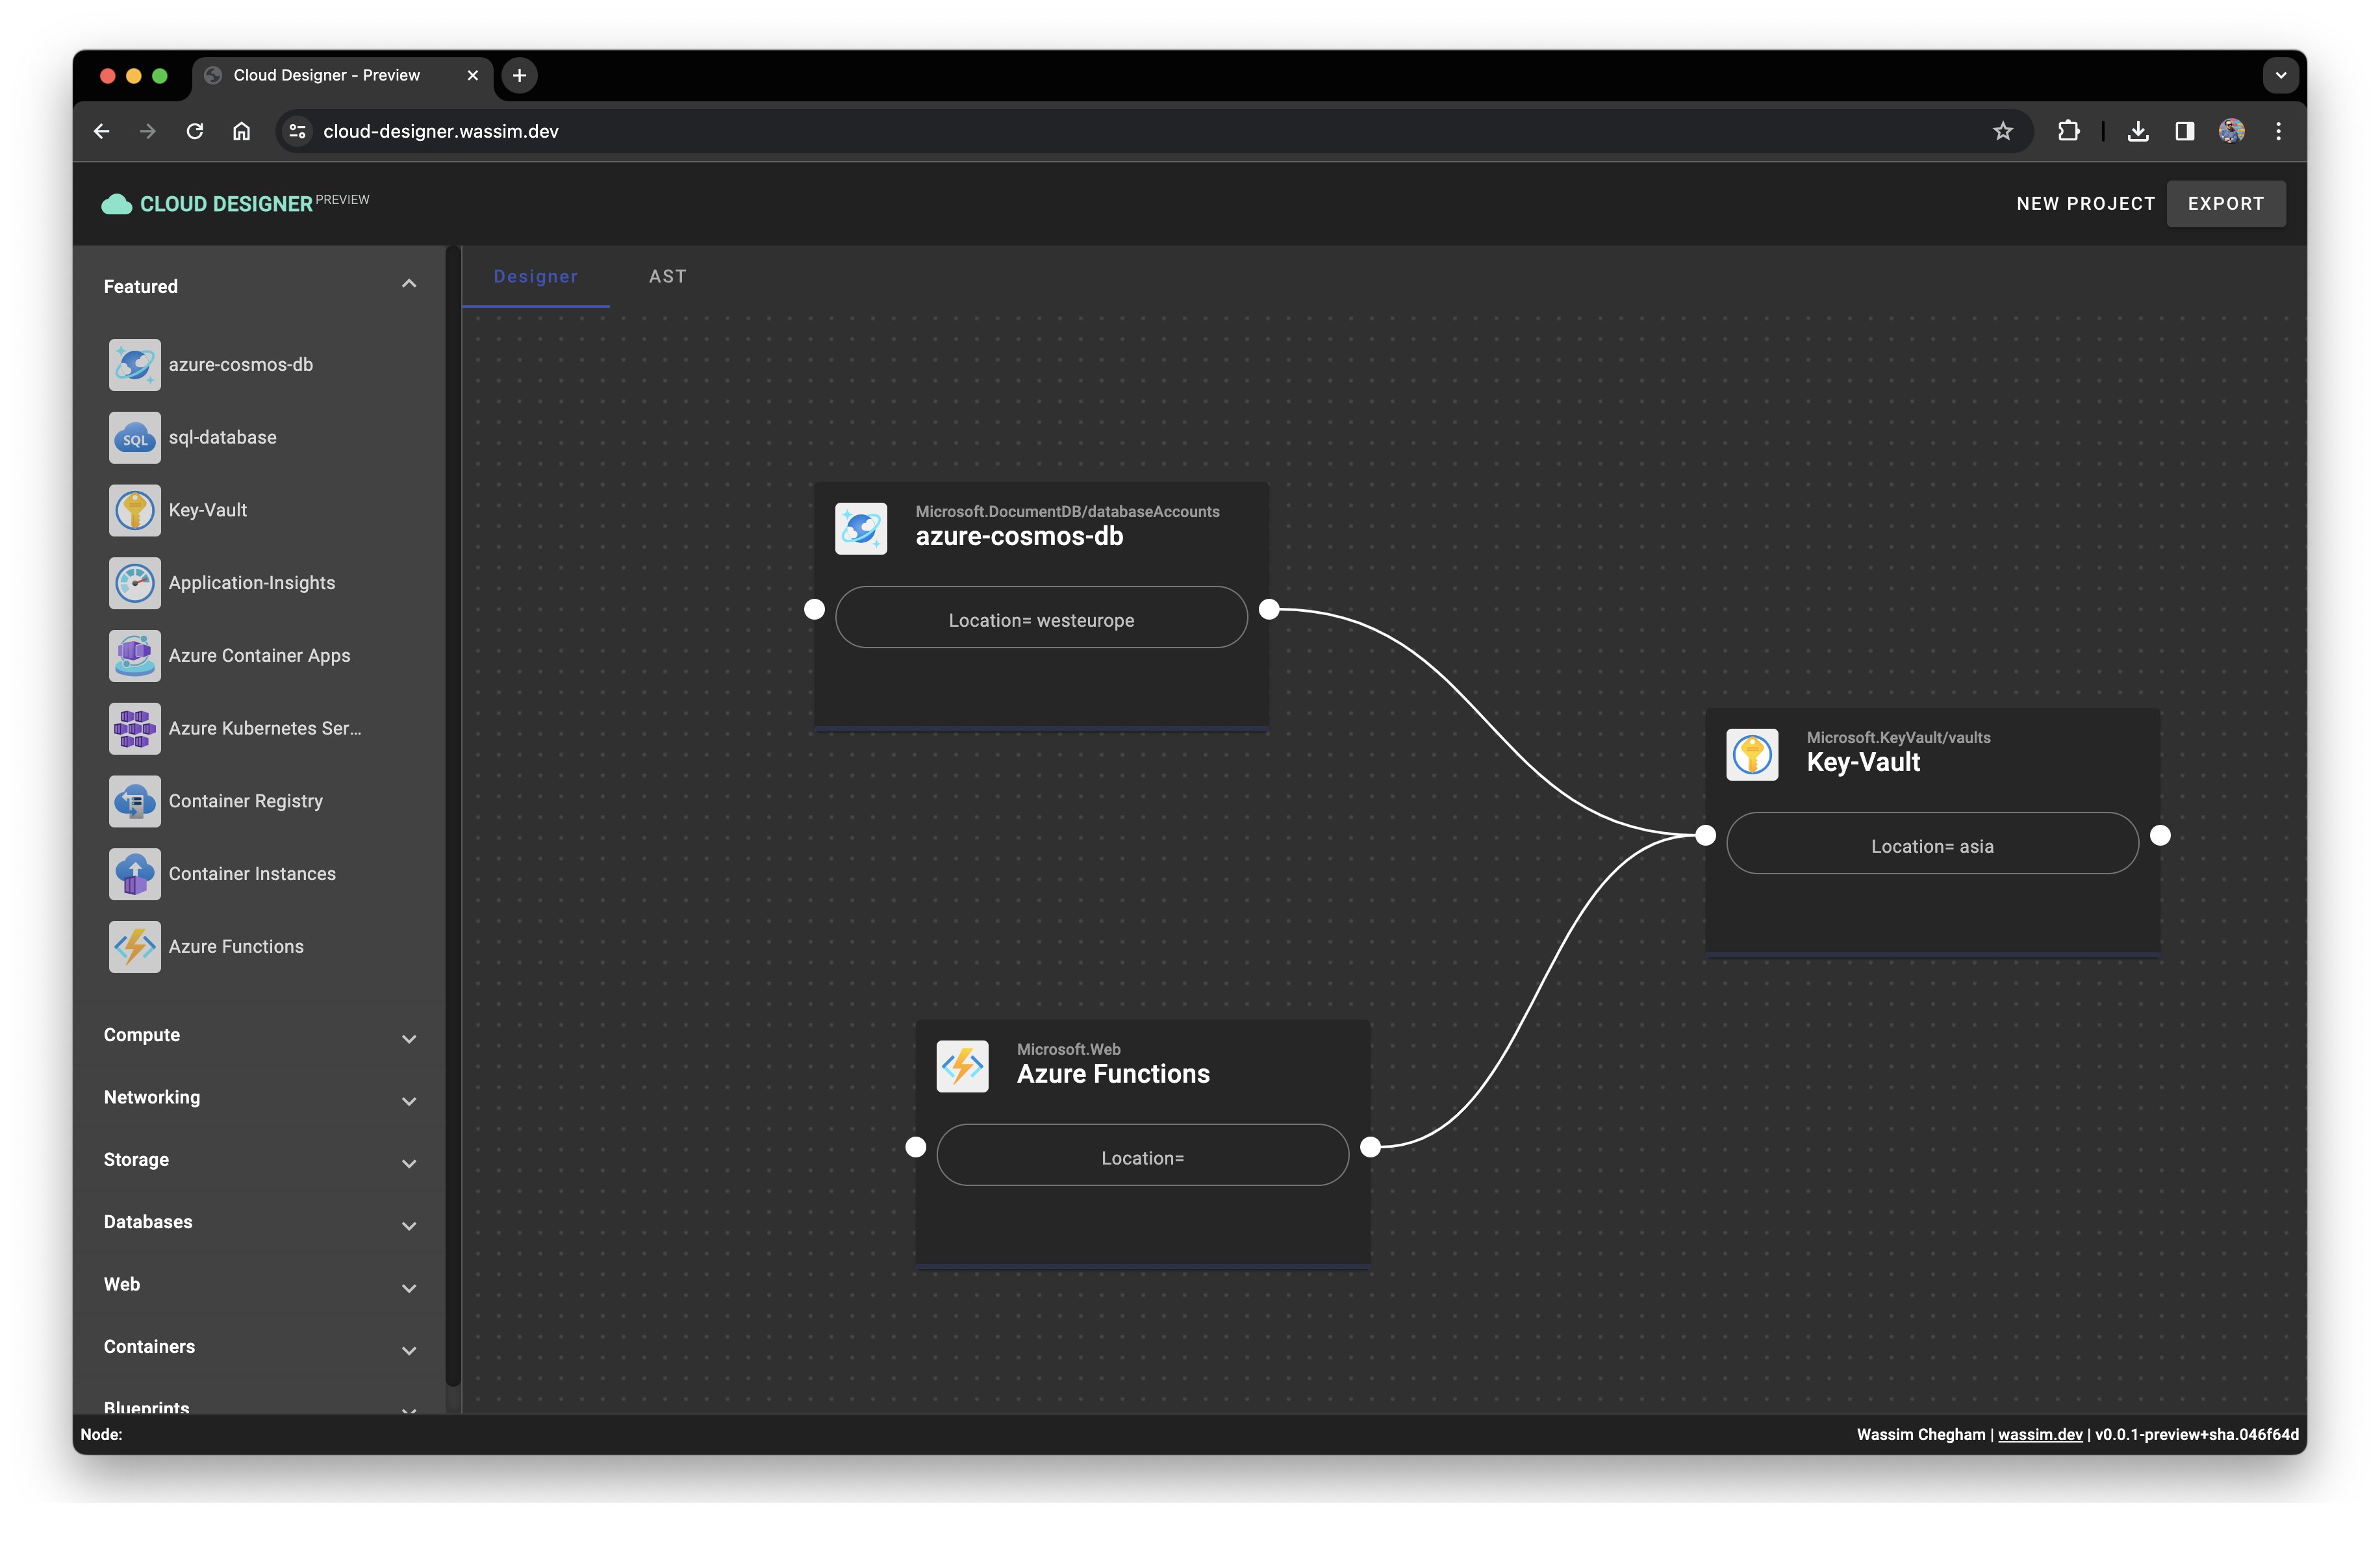Open a new browser tab
This screenshot has width=2380, height=1551.
pos(519,75)
